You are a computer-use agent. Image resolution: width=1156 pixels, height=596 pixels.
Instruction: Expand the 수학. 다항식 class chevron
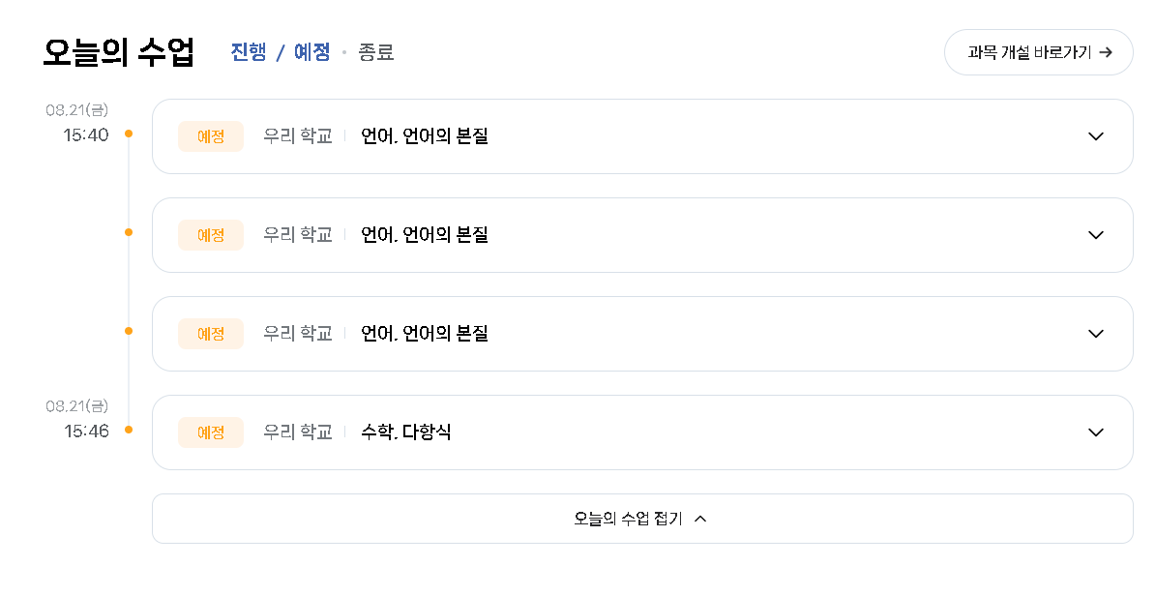pos(1096,432)
